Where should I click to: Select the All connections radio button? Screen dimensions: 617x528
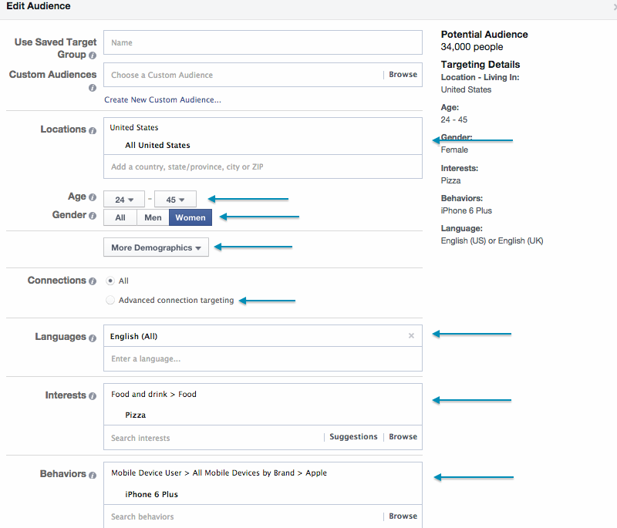[x=109, y=281]
